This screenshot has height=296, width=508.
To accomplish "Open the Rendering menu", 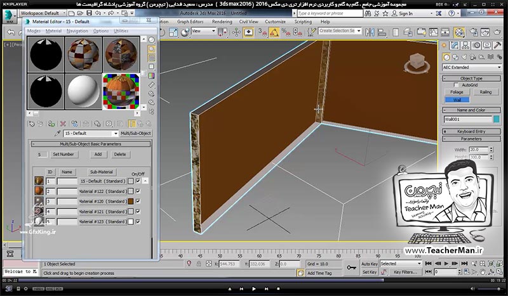I will (x=222, y=22).
